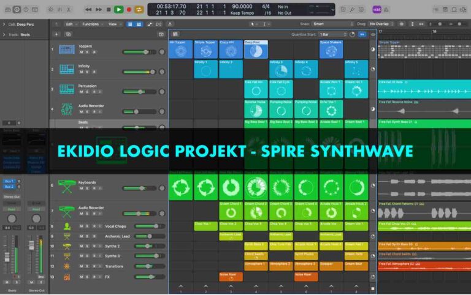Trigger the Deep Perc cell

(256, 50)
